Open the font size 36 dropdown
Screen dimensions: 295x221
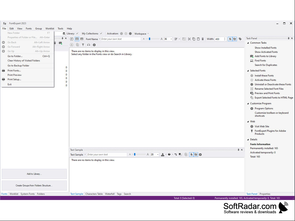pos(171,39)
